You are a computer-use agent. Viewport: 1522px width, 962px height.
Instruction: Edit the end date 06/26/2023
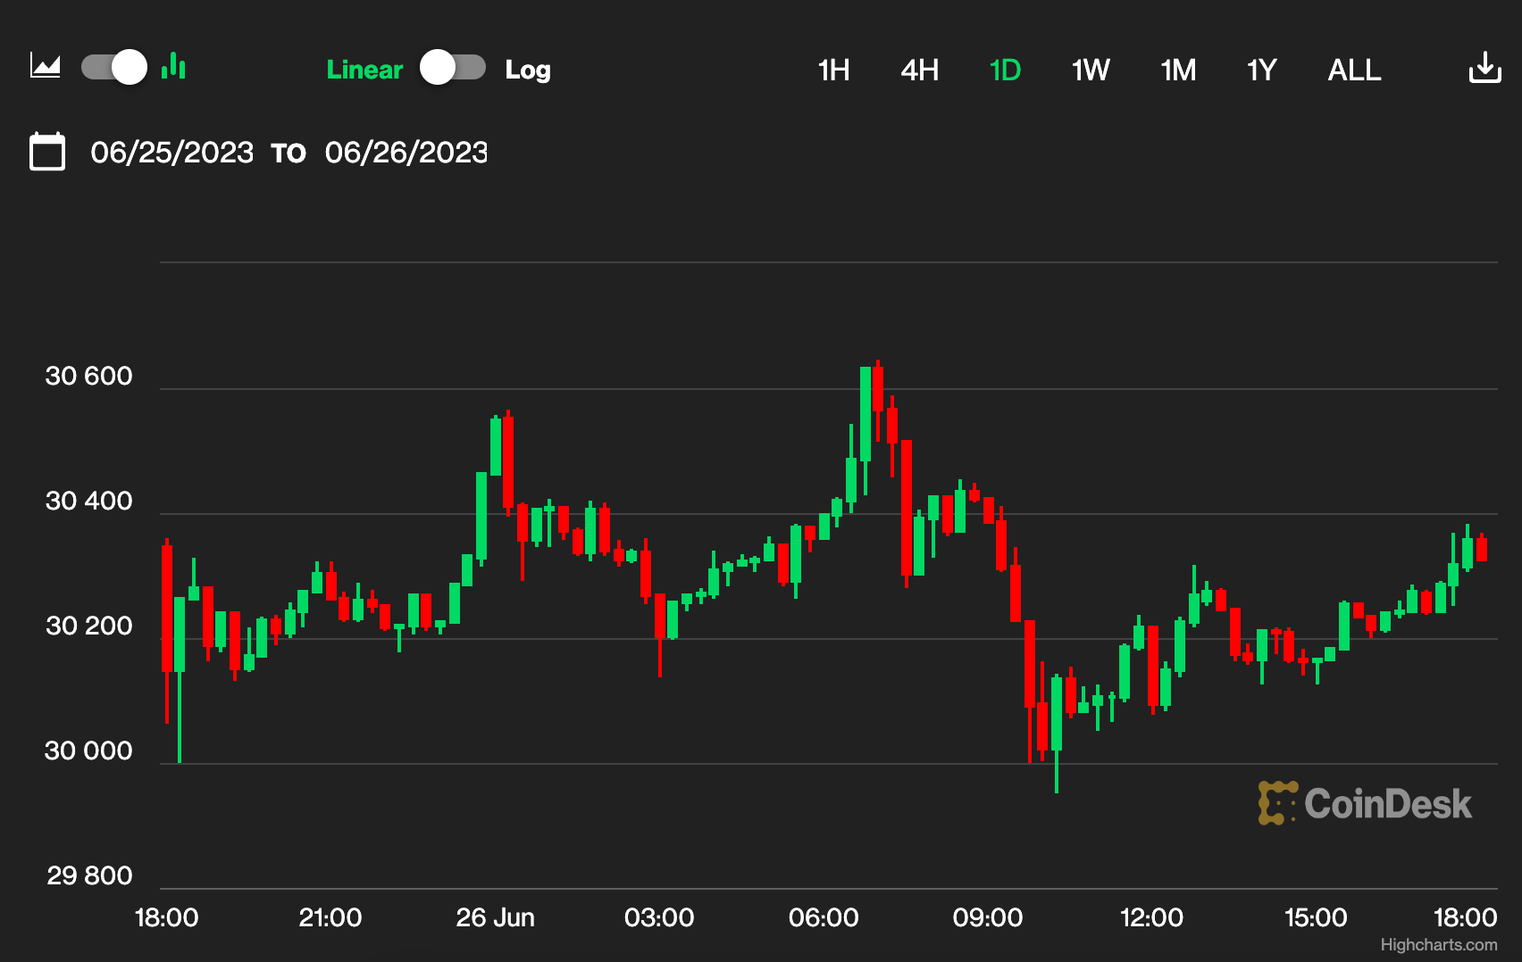pyautogui.click(x=406, y=153)
